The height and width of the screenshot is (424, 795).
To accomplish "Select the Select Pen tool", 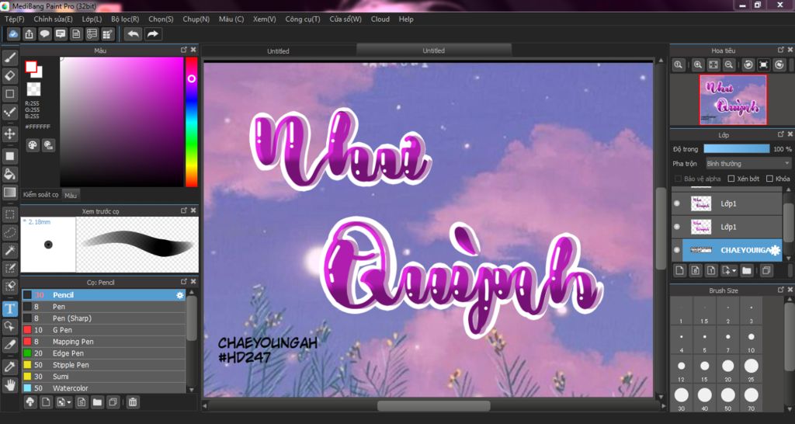I will [x=9, y=268].
